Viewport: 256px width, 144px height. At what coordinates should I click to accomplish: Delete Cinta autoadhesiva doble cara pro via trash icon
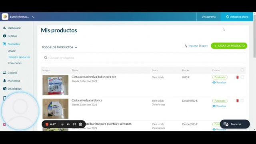(x=238, y=77)
